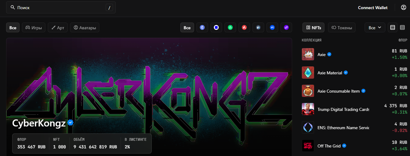Click the 81 RUB floor price
This screenshot has width=410, height=156.
(x=399, y=51)
